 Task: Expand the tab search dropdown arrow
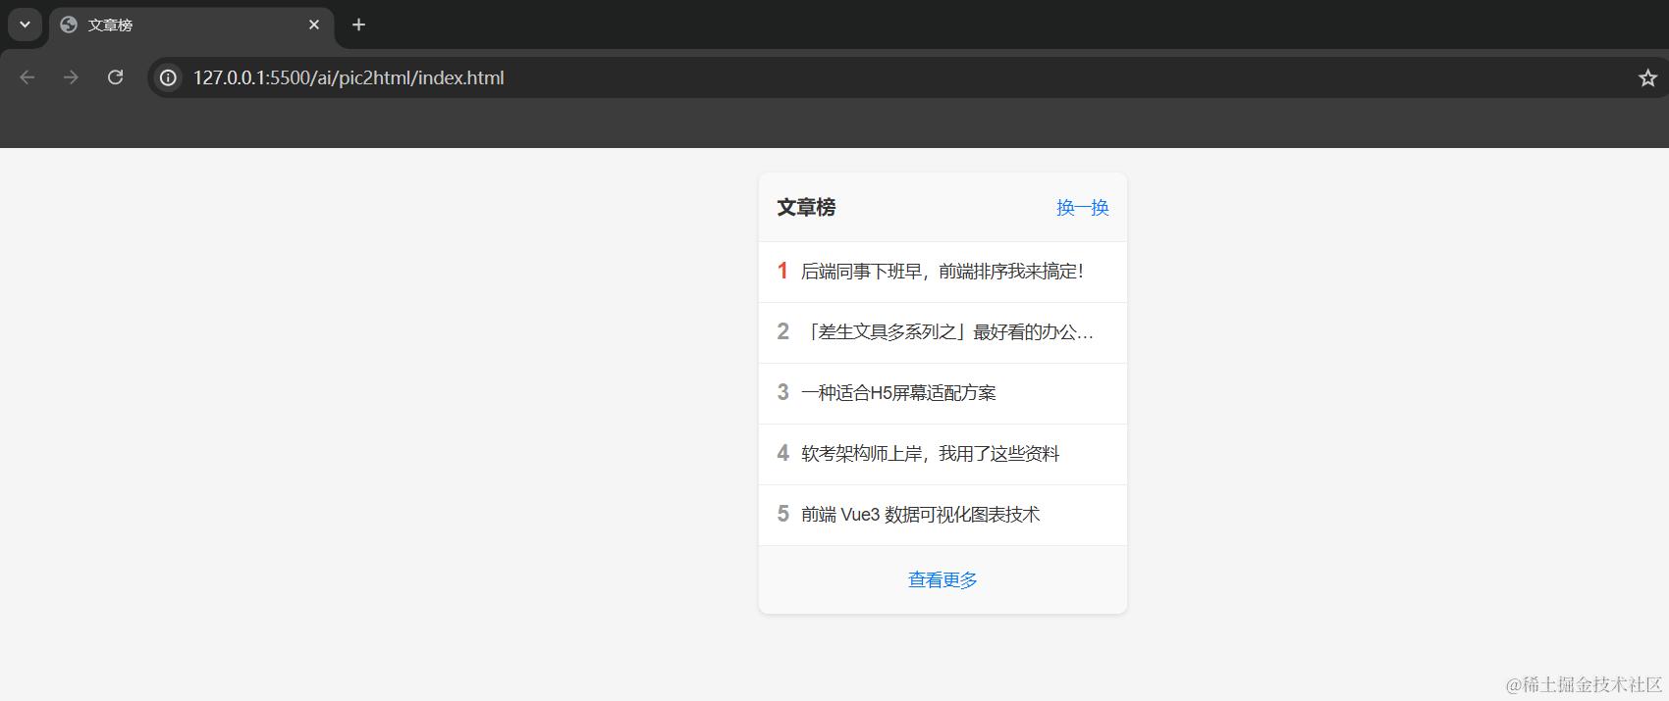tap(25, 25)
